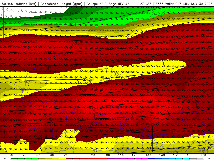214x160 pixels.
Task: Click the 150 value on the color scale
Action: pos(176,155)
